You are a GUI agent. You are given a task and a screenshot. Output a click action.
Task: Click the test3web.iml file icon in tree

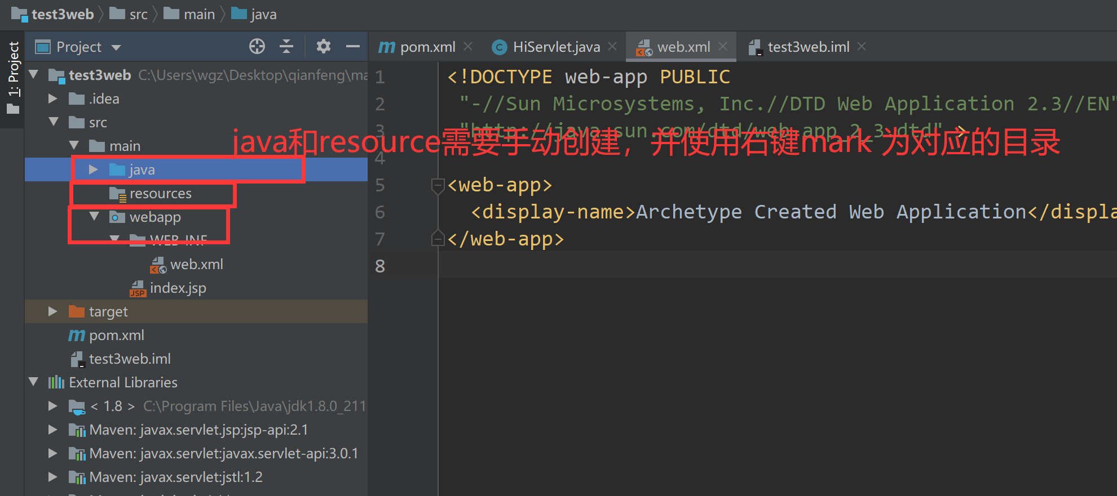click(77, 359)
